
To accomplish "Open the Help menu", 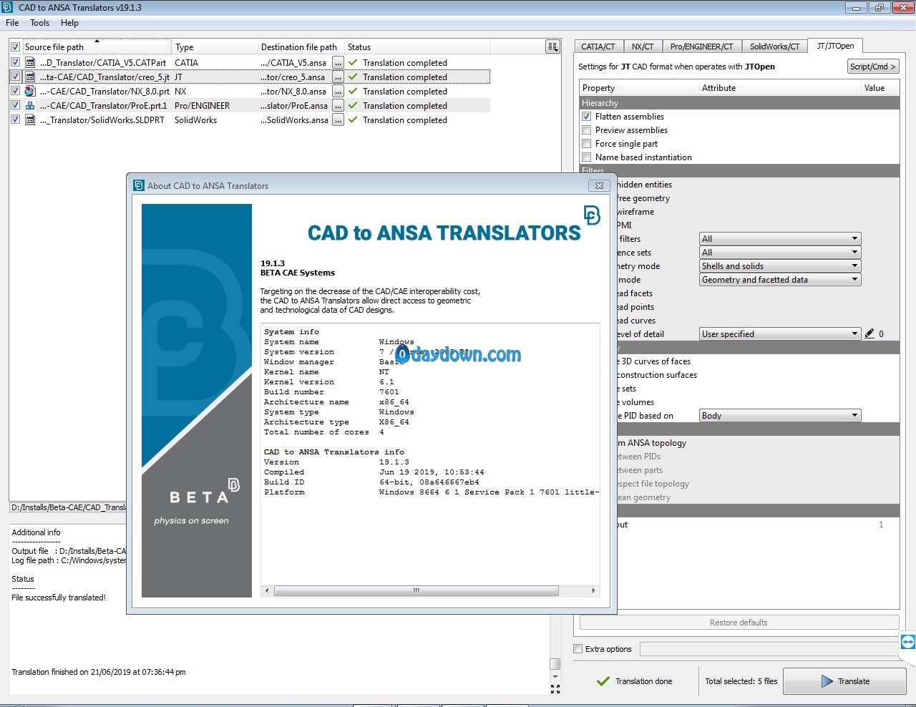I will tap(69, 23).
